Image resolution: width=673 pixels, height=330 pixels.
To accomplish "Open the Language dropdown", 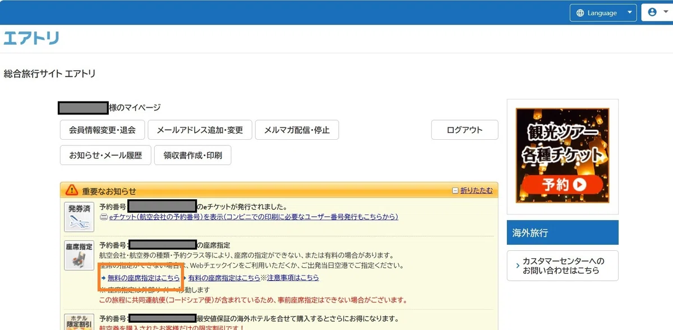I will [x=603, y=12].
